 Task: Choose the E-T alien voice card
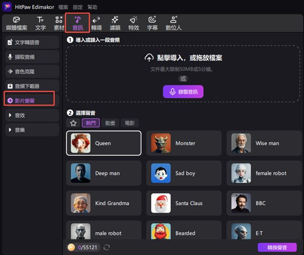pos(264,231)
